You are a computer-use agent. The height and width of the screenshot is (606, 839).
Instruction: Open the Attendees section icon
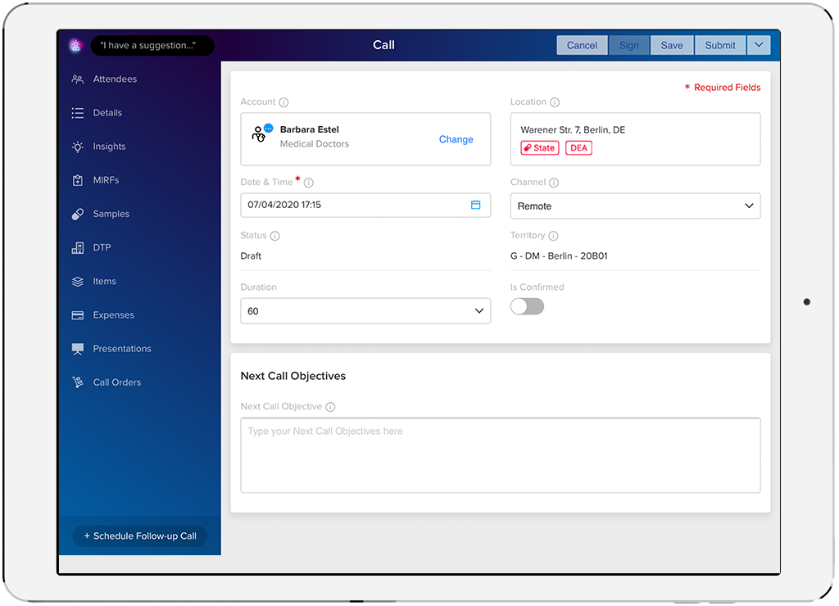coord(78,79)
